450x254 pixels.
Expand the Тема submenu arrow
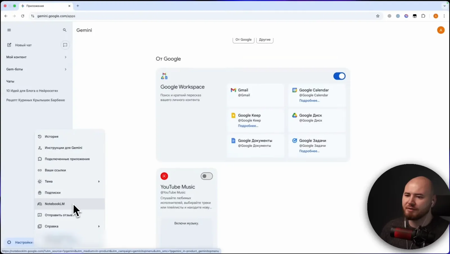(99, 181)
